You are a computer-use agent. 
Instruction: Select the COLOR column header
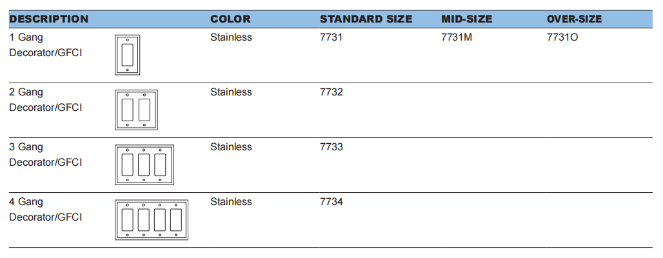click(230, 19)
